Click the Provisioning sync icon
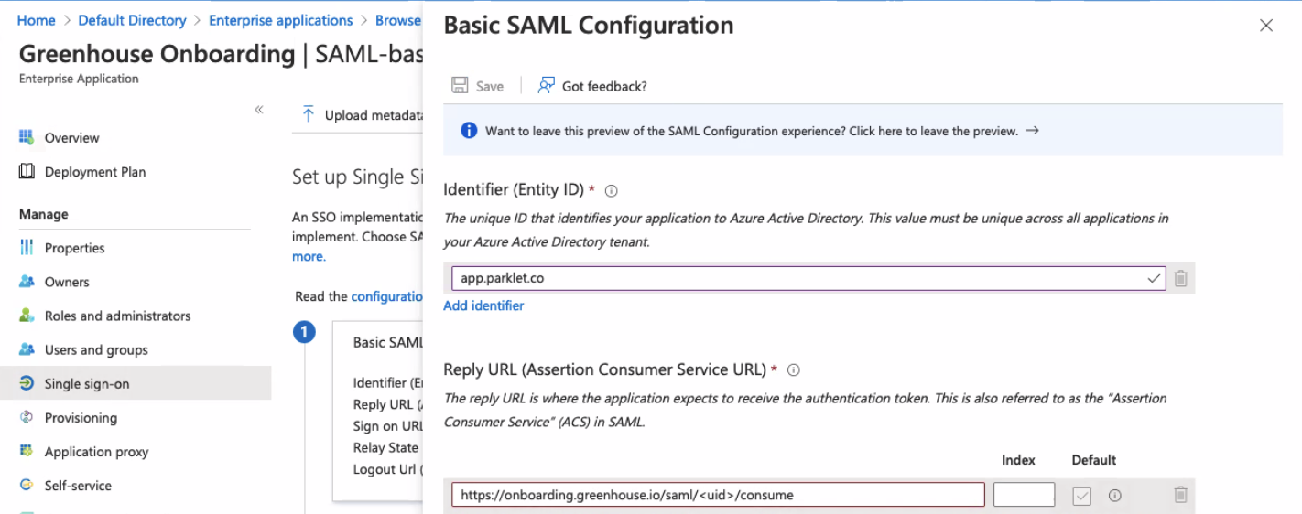The image size is (1302, 514). pos(27,417)
